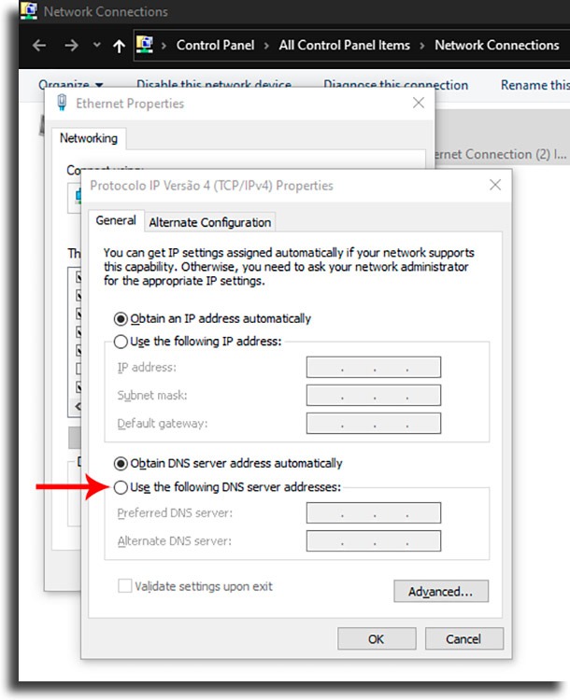Click the IP address field
This screenshot has height=700, width=570.
coord(373,367)
